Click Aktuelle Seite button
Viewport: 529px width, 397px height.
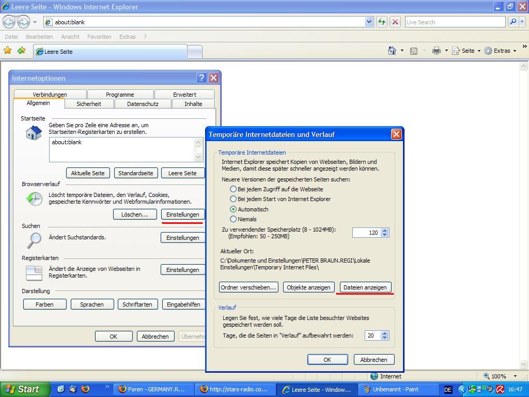[x=88, y=173]
